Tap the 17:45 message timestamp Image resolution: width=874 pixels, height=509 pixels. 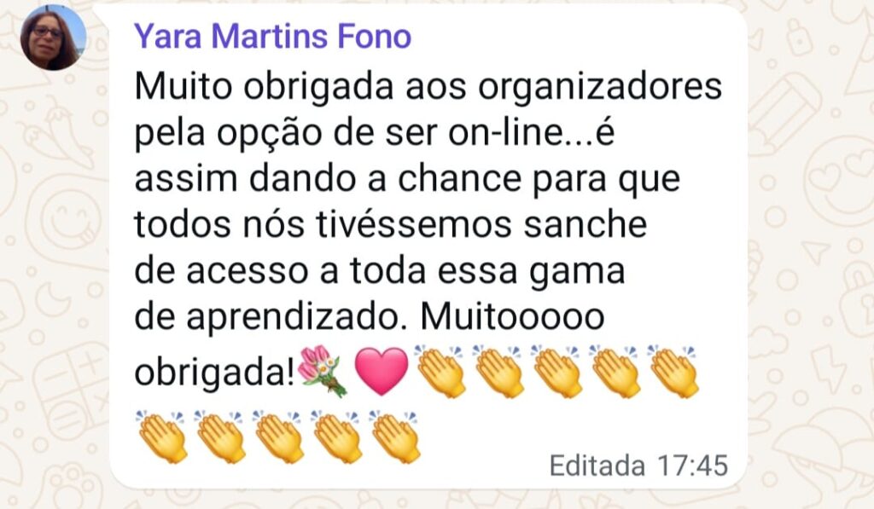tap(692, 466)
